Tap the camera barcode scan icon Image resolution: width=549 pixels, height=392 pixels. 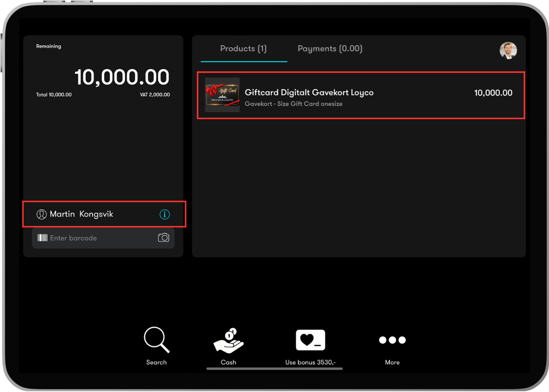click(x=163, y=238)
